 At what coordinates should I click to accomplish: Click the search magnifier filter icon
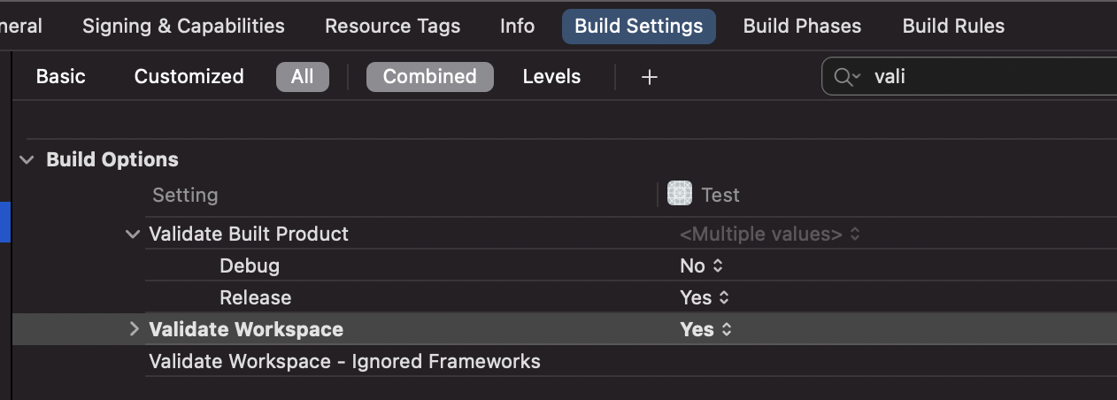click(846, 77)
